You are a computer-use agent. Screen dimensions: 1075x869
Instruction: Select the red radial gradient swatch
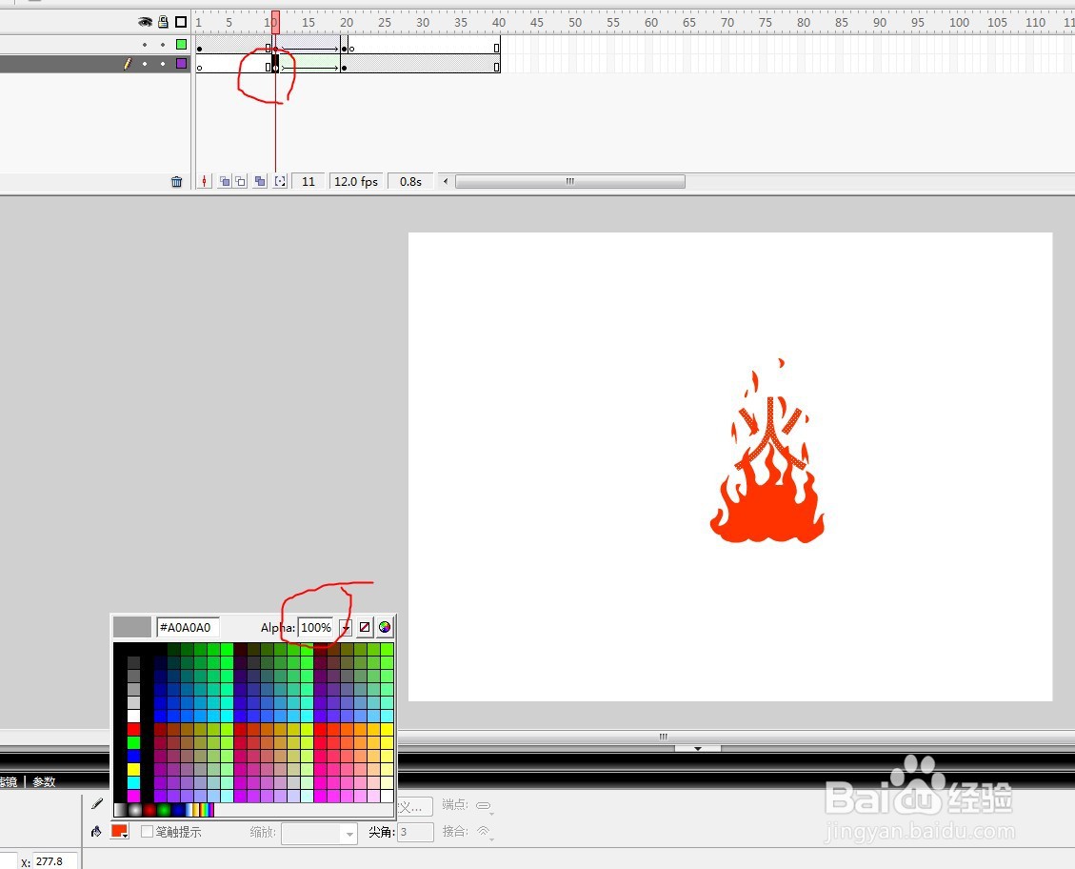[x=149, y=810]
